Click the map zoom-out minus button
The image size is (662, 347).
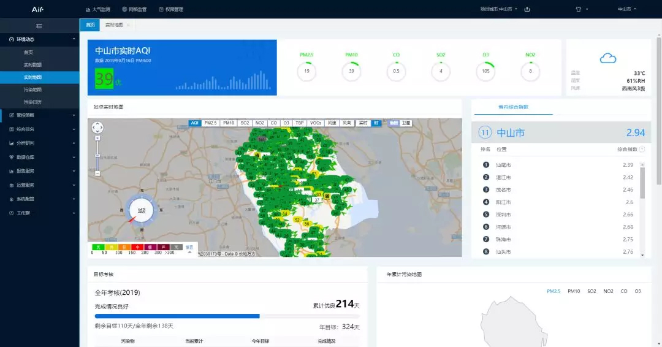click(x=97, y=173)
